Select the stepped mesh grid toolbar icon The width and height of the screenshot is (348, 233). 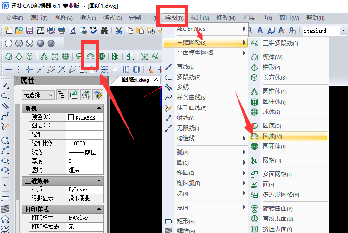(115, 56)
